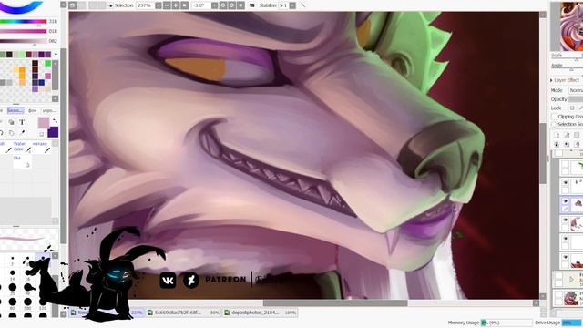
Task: Swap foreground and background colors
Action: 56,120
